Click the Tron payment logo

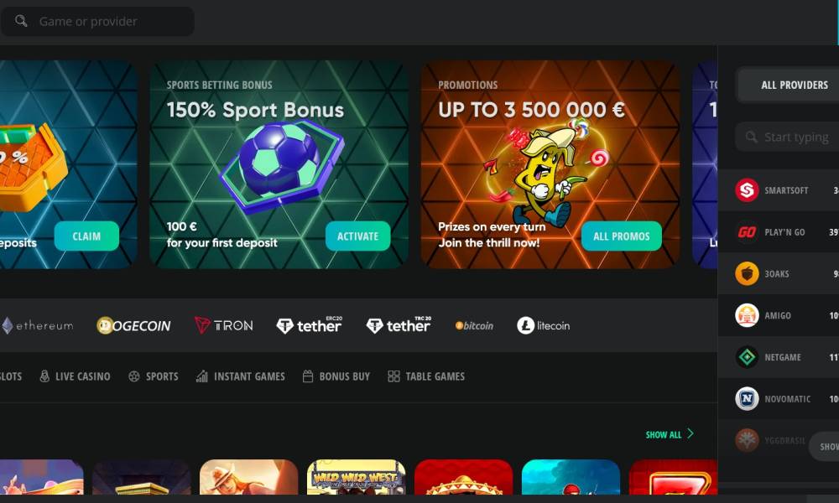point(224,325)
